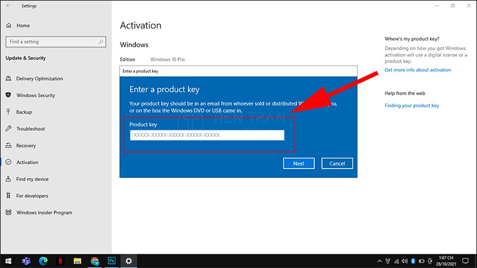Select Troubleshoot in the sidebar
Image resolution: width=477 pixels, height=268 pixels.
coord(30,129)
